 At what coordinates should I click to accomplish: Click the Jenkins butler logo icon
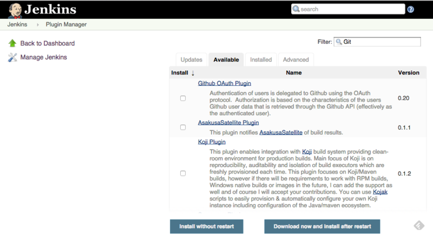15,10
